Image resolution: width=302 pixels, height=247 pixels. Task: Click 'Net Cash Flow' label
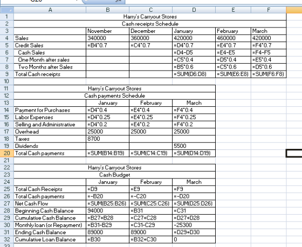click(50, 203)
